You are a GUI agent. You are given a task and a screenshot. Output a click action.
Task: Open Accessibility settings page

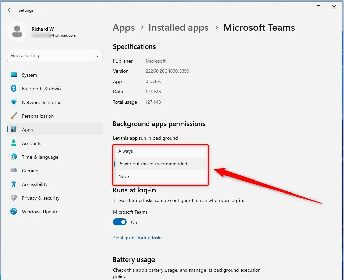coord(35,184)
